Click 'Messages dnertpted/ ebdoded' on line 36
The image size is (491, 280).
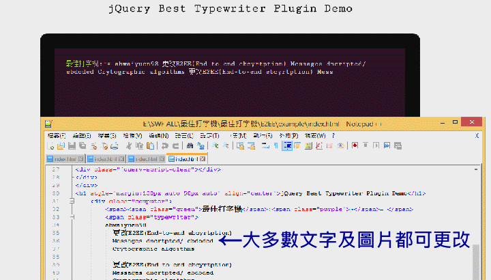pos(163,241)
